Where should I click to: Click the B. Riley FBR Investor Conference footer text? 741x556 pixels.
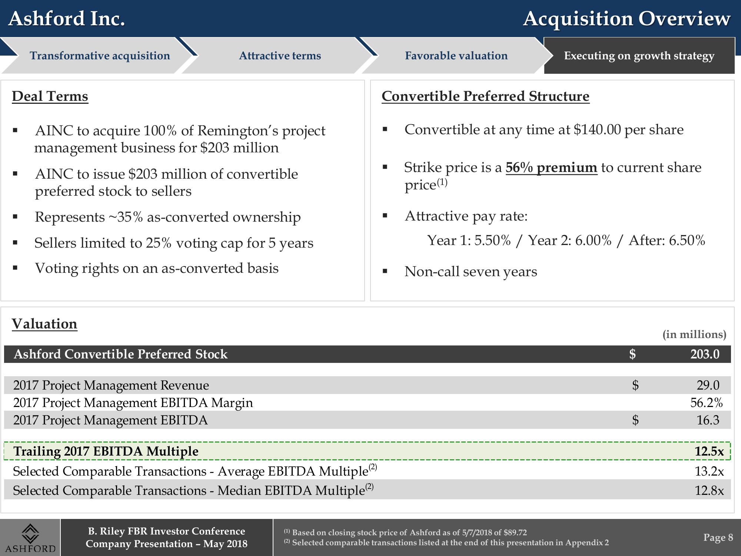[166, 537]
